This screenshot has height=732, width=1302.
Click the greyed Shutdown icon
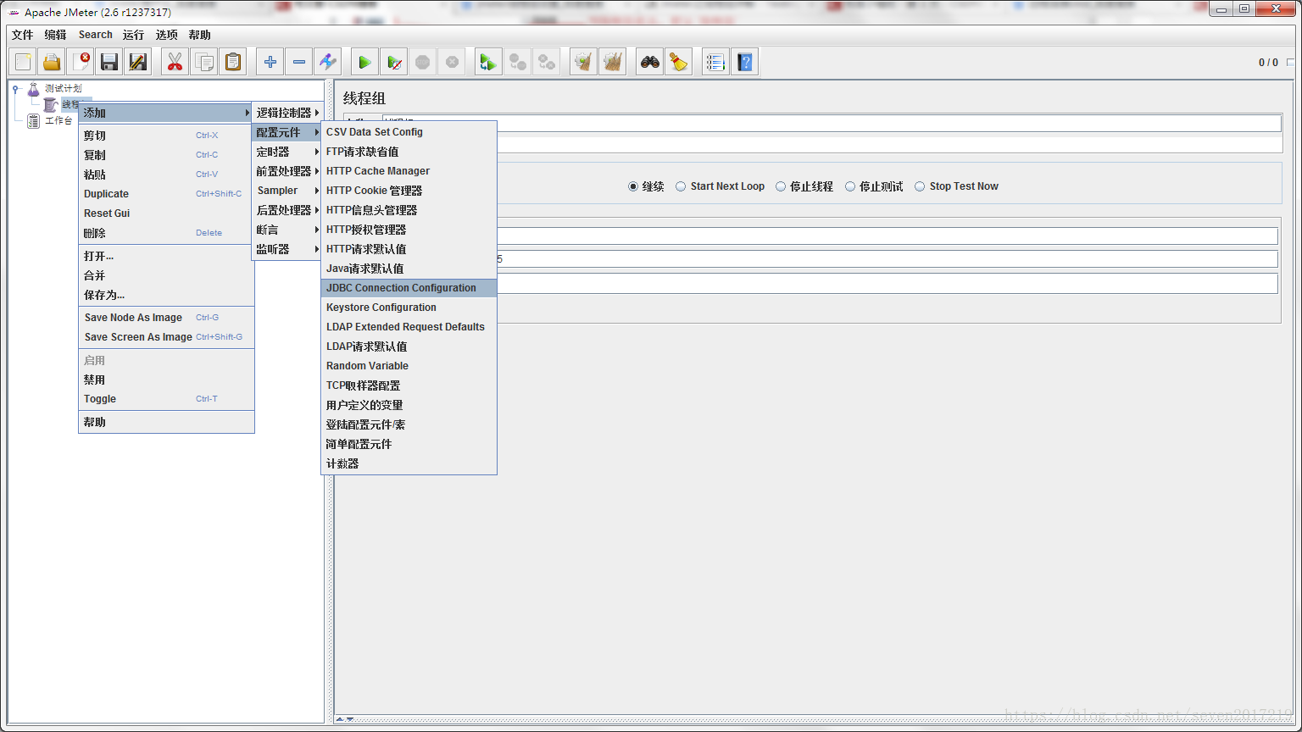(x=452, y=62)
